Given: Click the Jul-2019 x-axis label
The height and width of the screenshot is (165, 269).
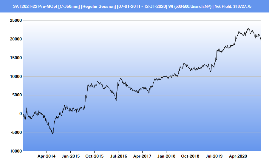Looking at the screenshot, I should pyautogui.click(x=214, y=156).
